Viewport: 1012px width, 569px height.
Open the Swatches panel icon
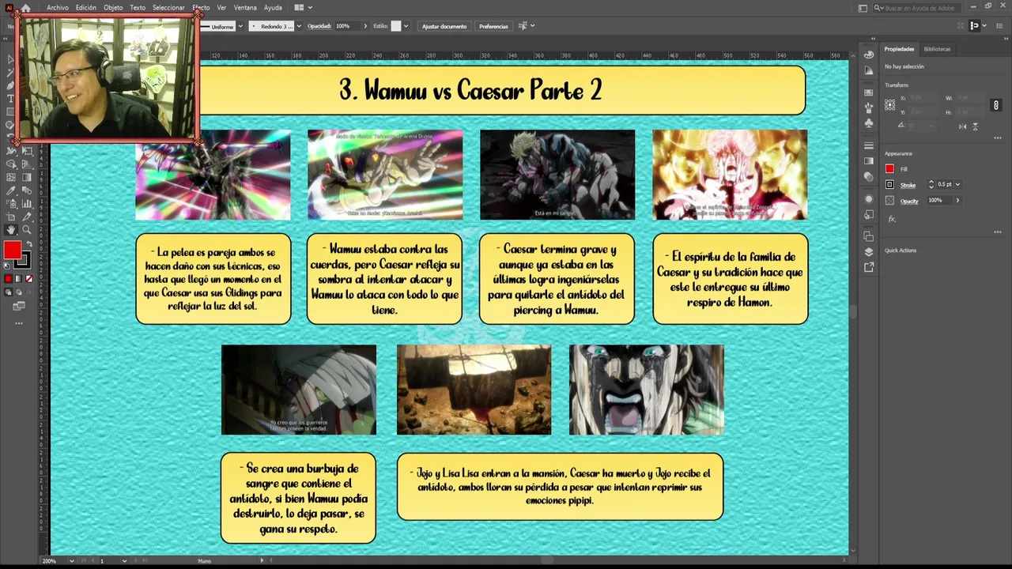[869, 92]
